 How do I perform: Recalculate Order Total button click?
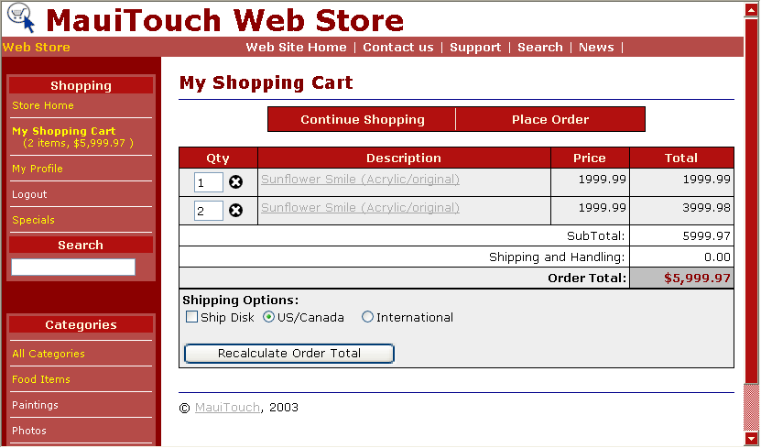289,354
